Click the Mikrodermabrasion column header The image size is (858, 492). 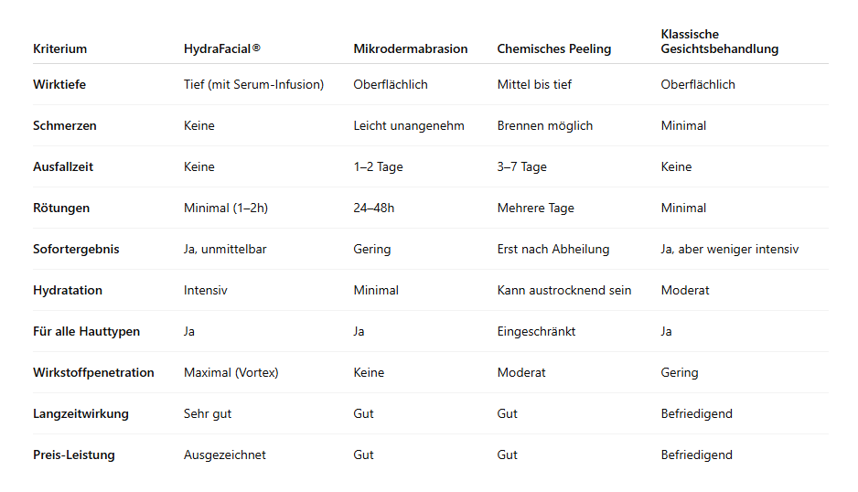click(410, 48)
